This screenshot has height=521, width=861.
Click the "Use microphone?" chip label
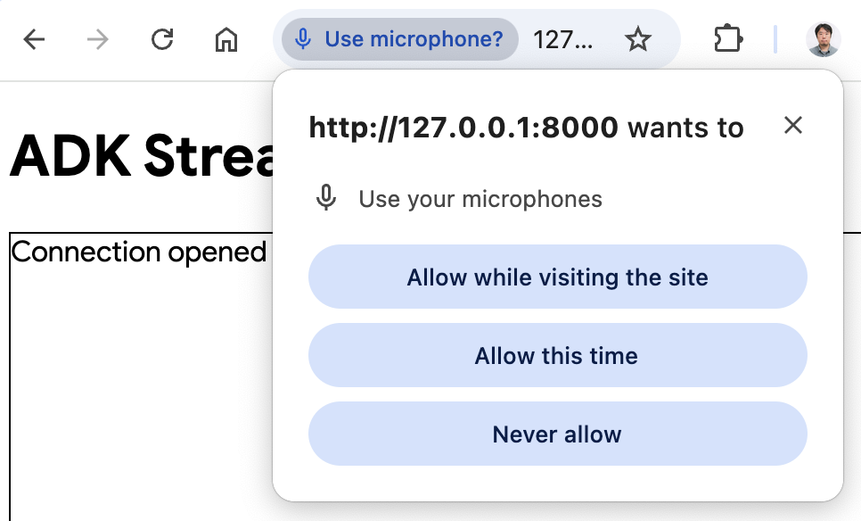[x=414, y=39]
